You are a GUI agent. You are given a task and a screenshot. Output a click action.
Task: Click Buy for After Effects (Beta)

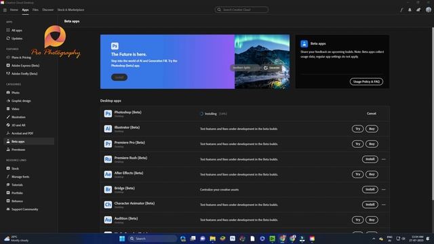pos(372,174)
